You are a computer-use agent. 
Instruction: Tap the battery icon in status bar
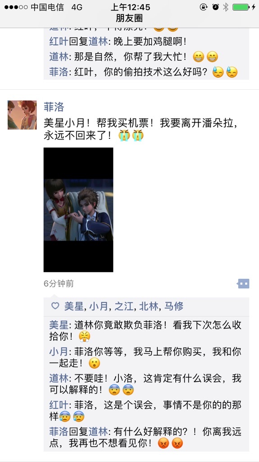(x=241, y=7)
